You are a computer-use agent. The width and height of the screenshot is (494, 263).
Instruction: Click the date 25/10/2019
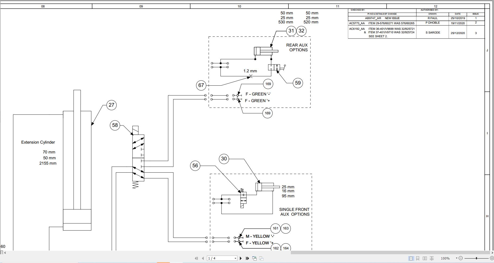(x=458, y=18)
